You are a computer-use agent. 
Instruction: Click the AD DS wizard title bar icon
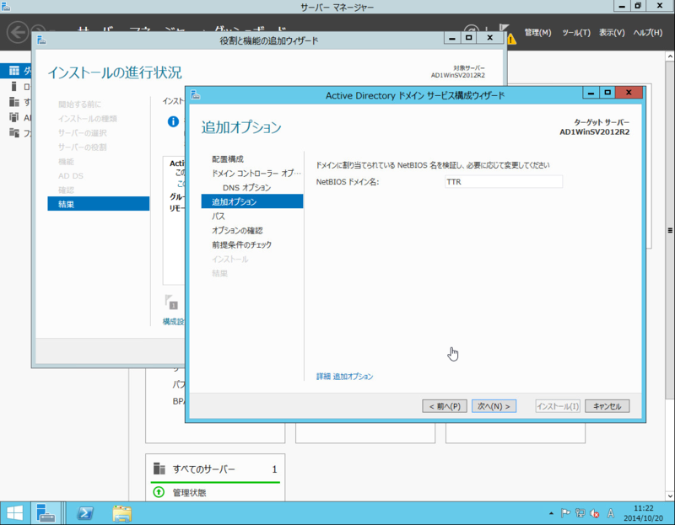pos(196,94)
